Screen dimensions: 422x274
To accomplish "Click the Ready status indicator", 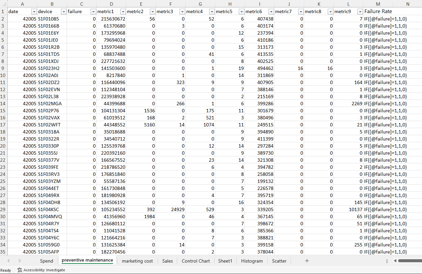I will 6,270.
